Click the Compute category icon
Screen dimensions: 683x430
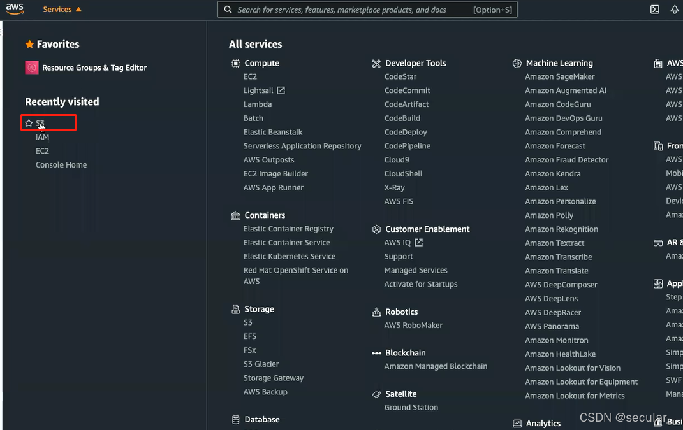[236, 63]
